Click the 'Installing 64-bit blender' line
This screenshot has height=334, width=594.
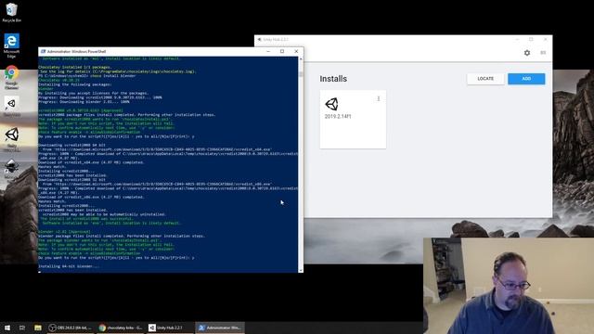tap(69, 266)
